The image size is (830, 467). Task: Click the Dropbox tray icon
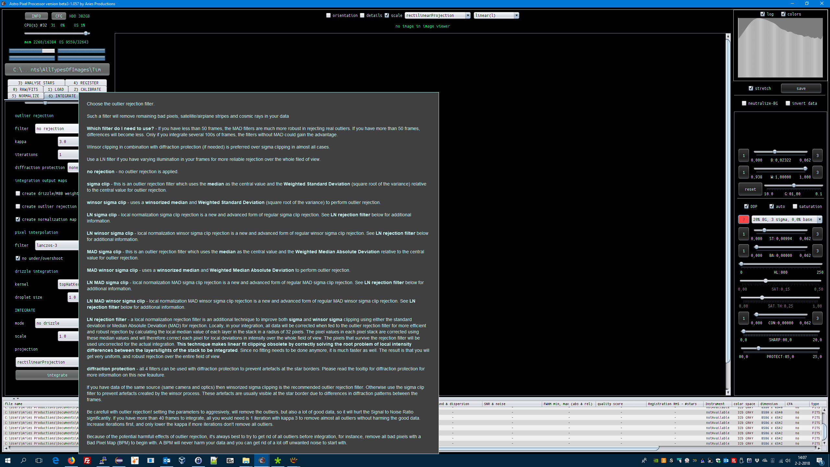(757, 461)
